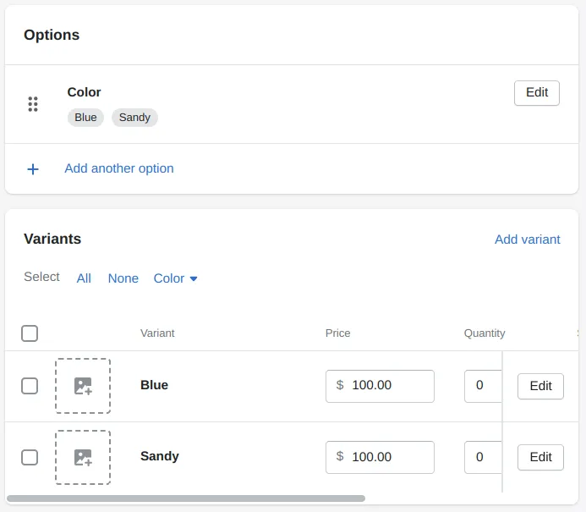The image size is (586, 512).
Task: Click the Sandy color tag
Action: point(134,118)
